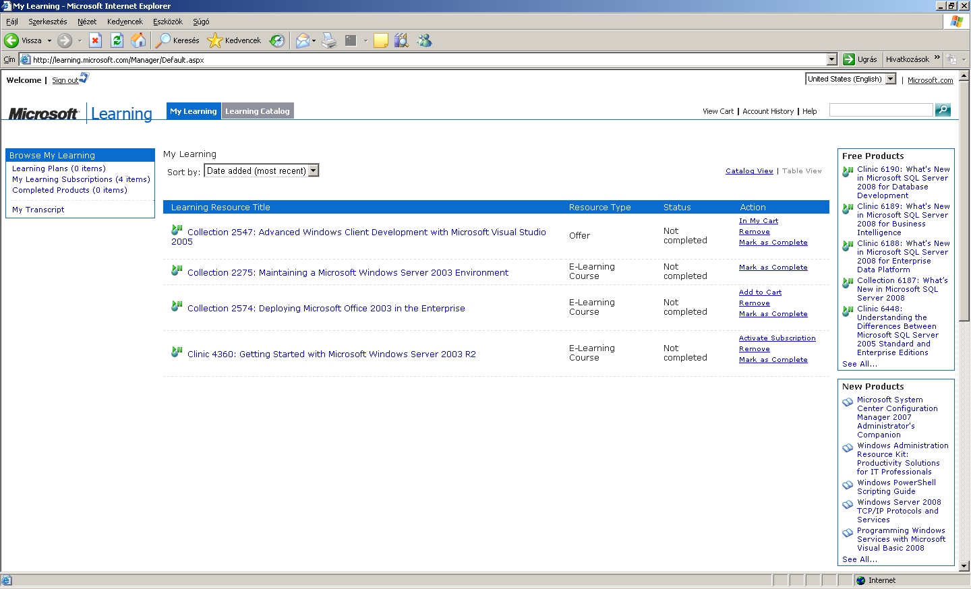
Task: Click the Sign out arrow icon
Action: click(x=84, y=78)
